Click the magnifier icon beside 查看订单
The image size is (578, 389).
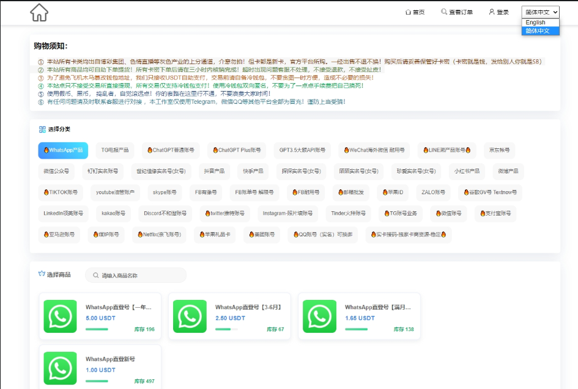click(444, 12)
